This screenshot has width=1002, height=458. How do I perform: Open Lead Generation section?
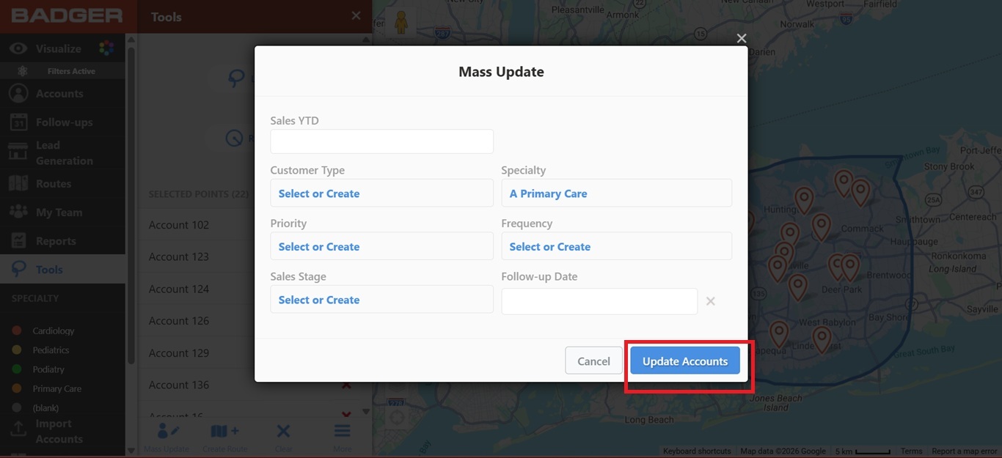tap(62, 153)
